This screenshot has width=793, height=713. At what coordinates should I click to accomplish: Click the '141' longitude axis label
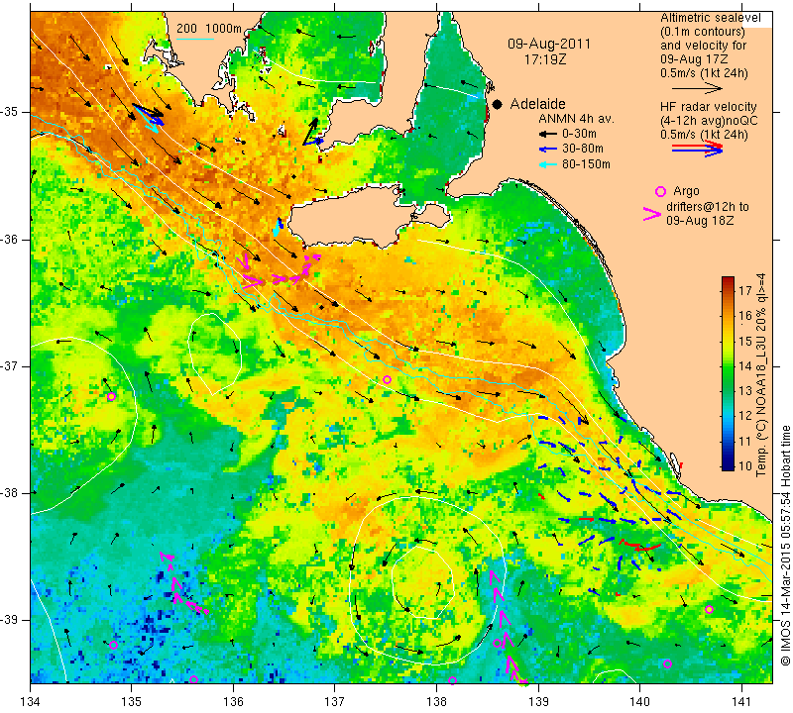[x=741, y=701]
